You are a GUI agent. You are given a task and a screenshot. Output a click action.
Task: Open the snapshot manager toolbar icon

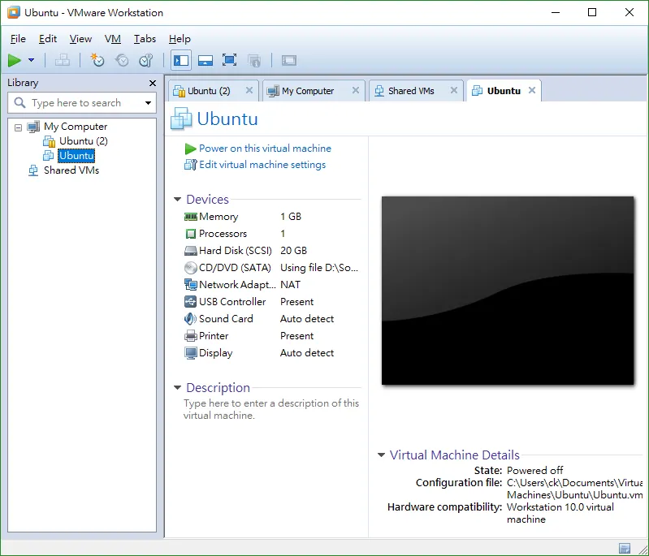[x=146, y=60]
